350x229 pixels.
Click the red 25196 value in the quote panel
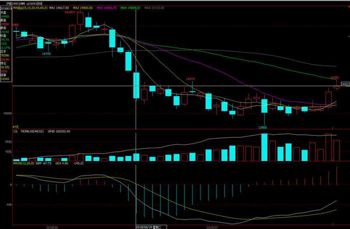click(4, 59)
